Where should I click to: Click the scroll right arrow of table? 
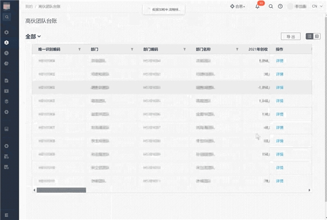pos(310,190)
